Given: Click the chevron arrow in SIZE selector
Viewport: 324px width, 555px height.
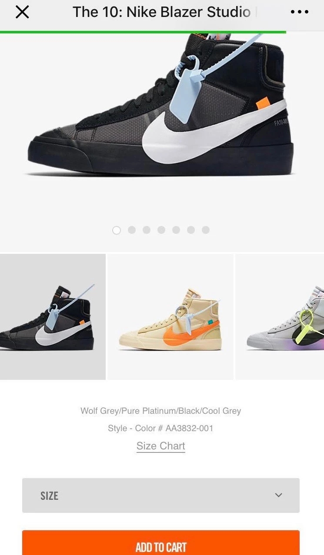Looking at the screenshot, I should [x=279, y=495].
